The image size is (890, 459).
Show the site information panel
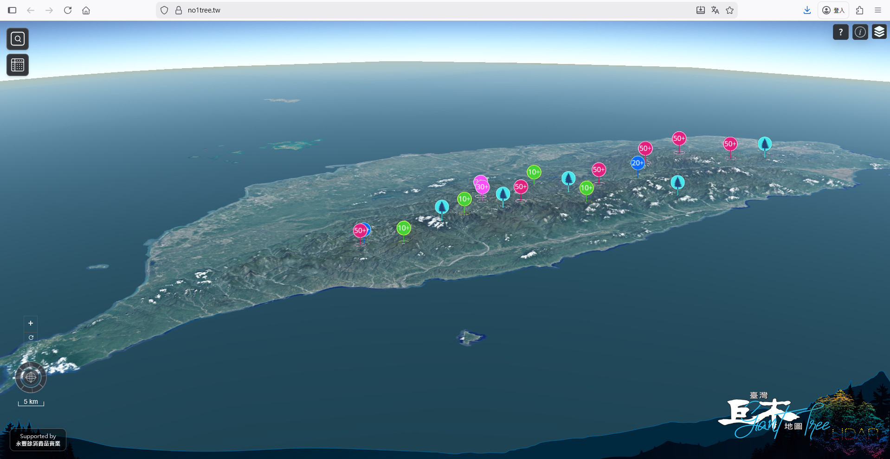pyautogui.click(x=860, y=32)
